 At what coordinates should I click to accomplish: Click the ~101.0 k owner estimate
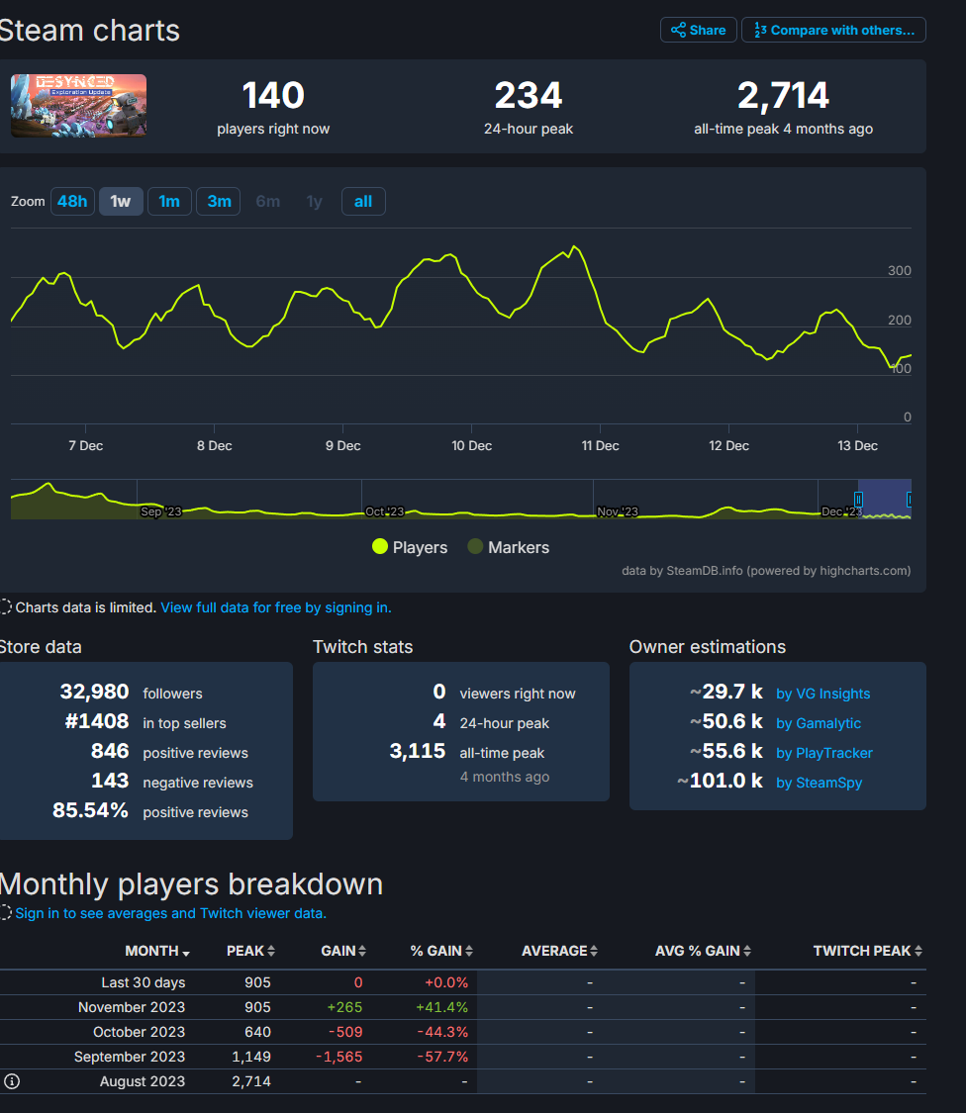click(720, 781)
